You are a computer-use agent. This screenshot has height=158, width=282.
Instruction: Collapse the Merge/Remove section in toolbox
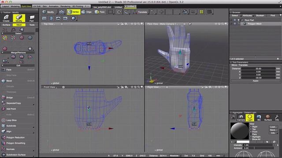point(2,53)
